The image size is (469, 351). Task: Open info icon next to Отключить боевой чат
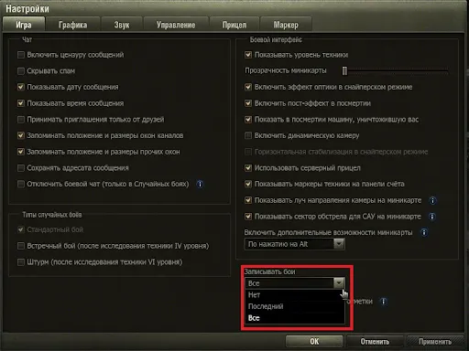[200, 184]
